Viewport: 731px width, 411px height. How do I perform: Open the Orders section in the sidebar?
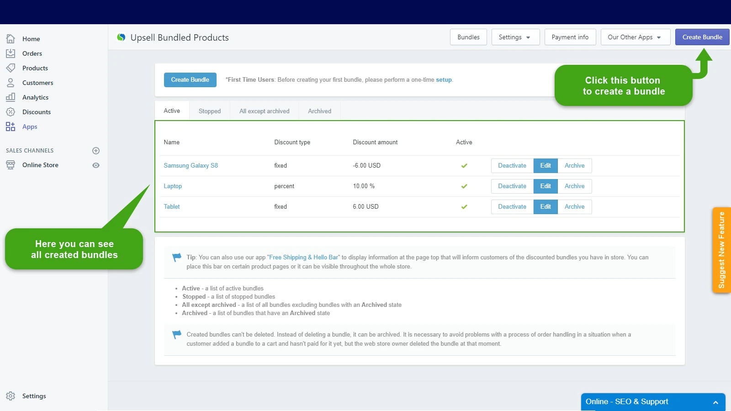pos(32,53)
